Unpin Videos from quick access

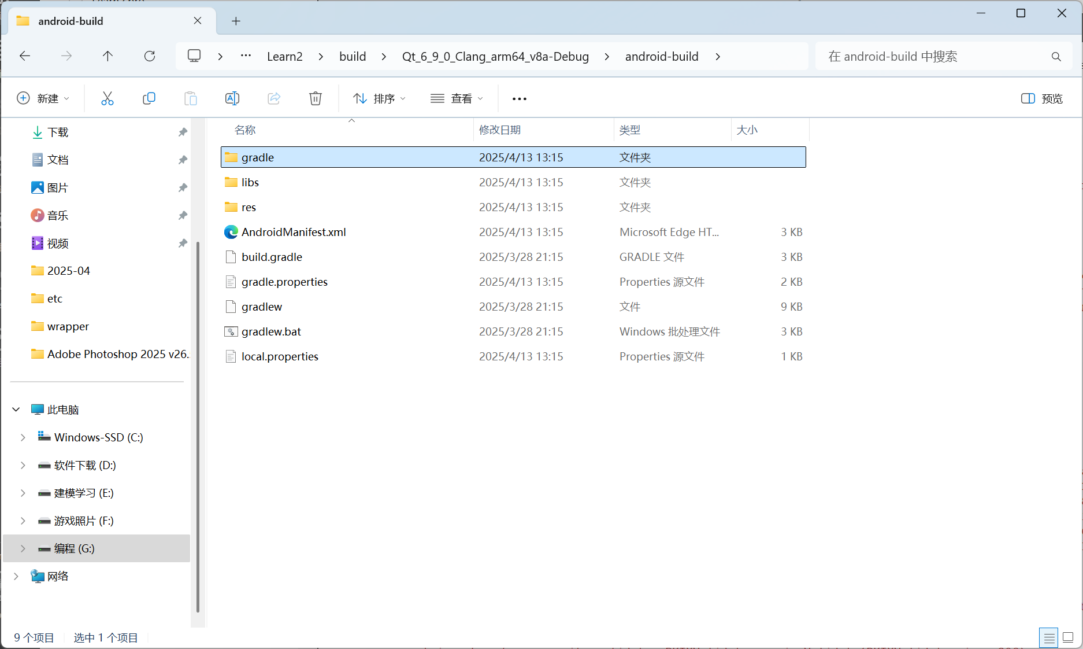click(183, 244)
